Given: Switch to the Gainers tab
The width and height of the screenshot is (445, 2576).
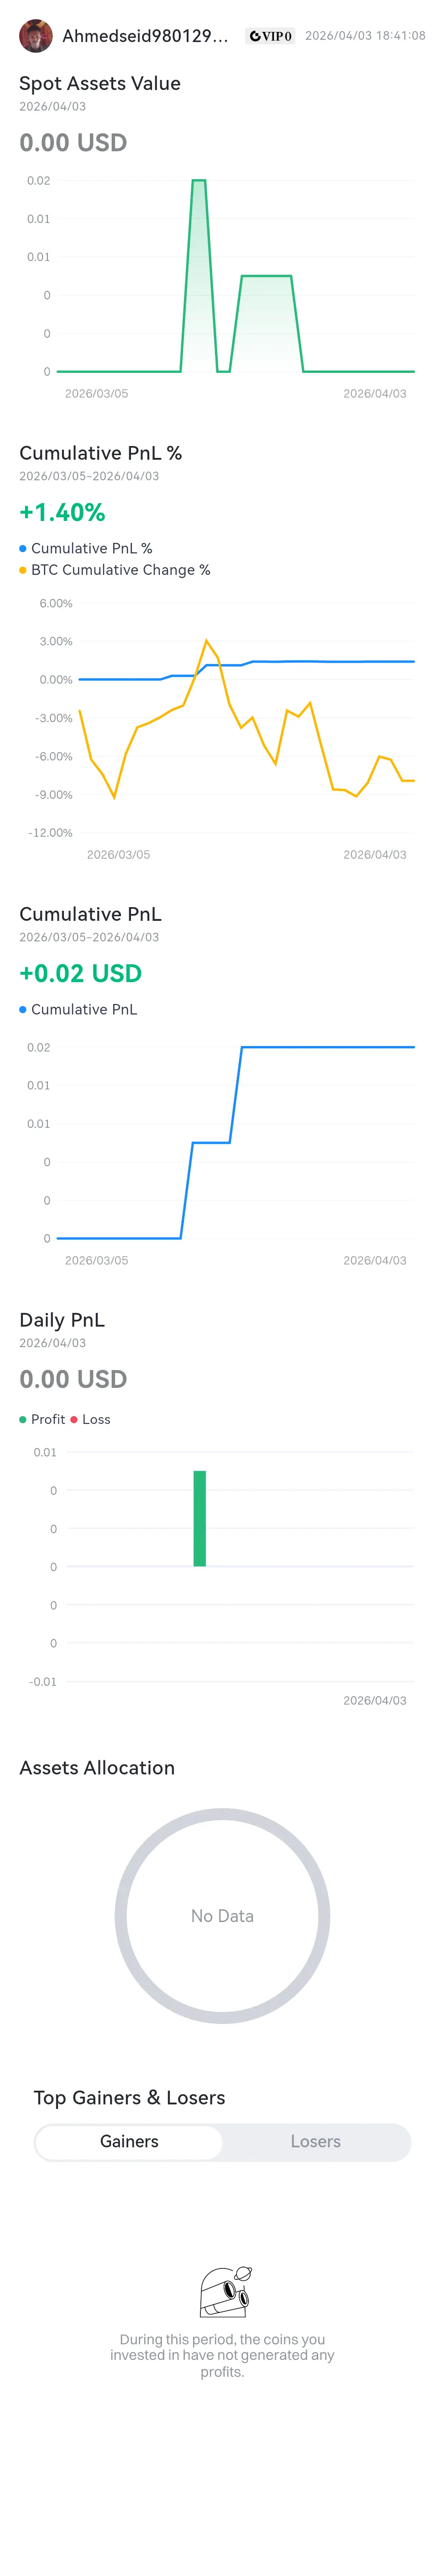Looking at the screenshot, I should [129, 2141].
